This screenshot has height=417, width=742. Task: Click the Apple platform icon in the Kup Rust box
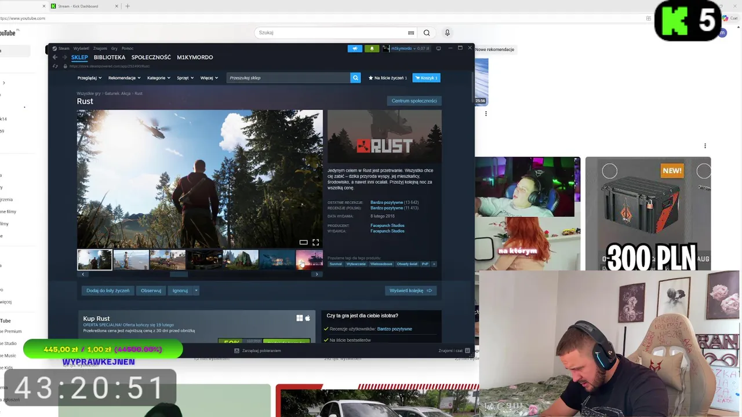pyautogui.click(x=308, y=318)
